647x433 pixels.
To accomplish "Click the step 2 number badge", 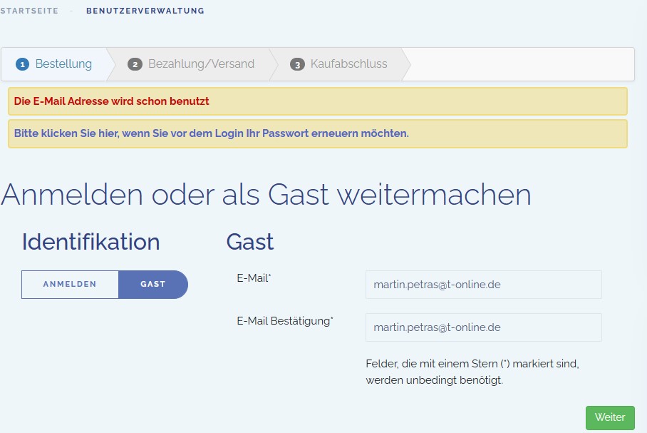I will point(135,64).
